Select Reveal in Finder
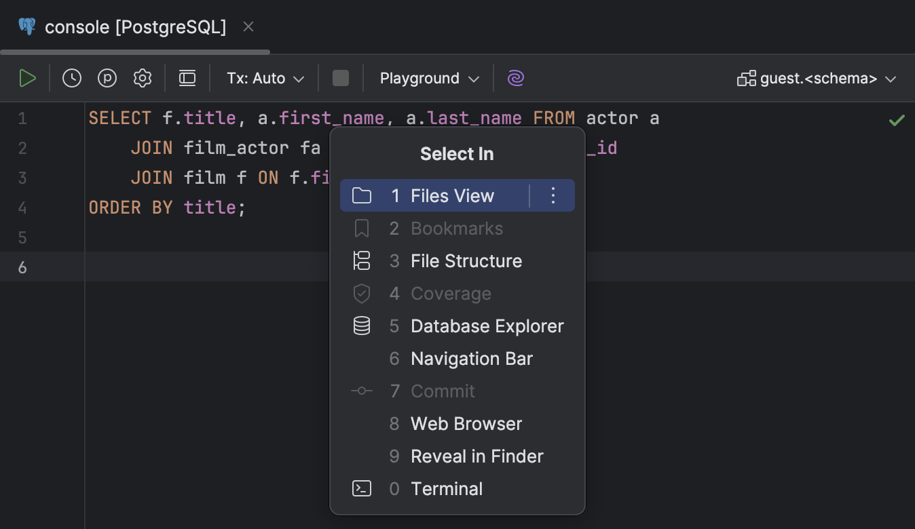 pyautogui.click(x=477, y=456)
